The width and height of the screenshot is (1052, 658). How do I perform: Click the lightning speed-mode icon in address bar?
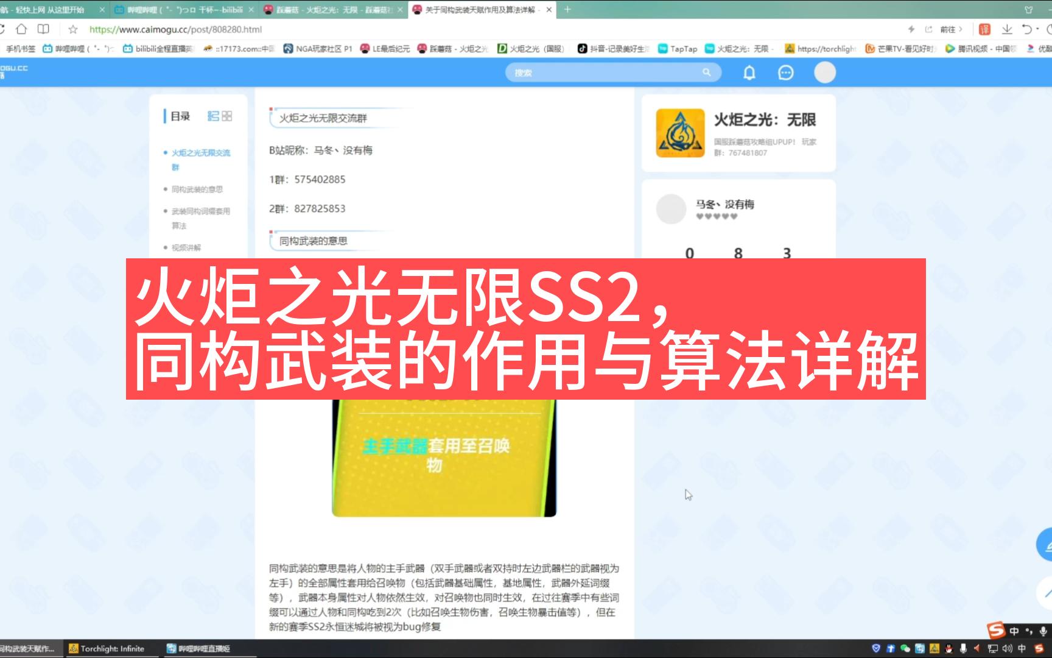[x=911, y=29]
